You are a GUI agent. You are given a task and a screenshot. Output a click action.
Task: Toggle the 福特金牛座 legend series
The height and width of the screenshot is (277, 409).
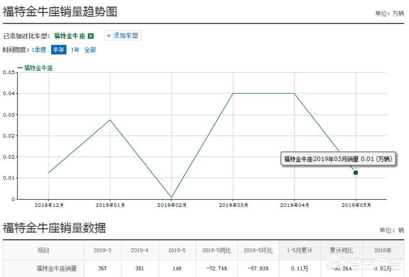pos(38,67)
